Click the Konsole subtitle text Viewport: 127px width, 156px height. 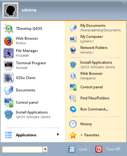[22, 68]
